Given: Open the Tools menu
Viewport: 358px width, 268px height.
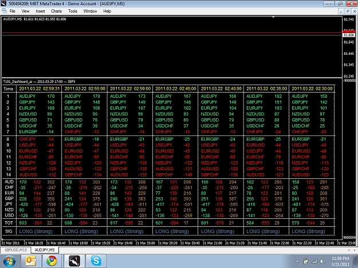Looking at the screenshot, I should [73, 11].
